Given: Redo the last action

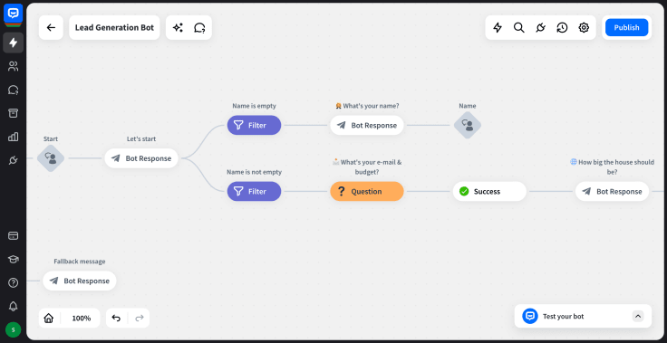Looking at the screenshot, I should tap(139, 318).
